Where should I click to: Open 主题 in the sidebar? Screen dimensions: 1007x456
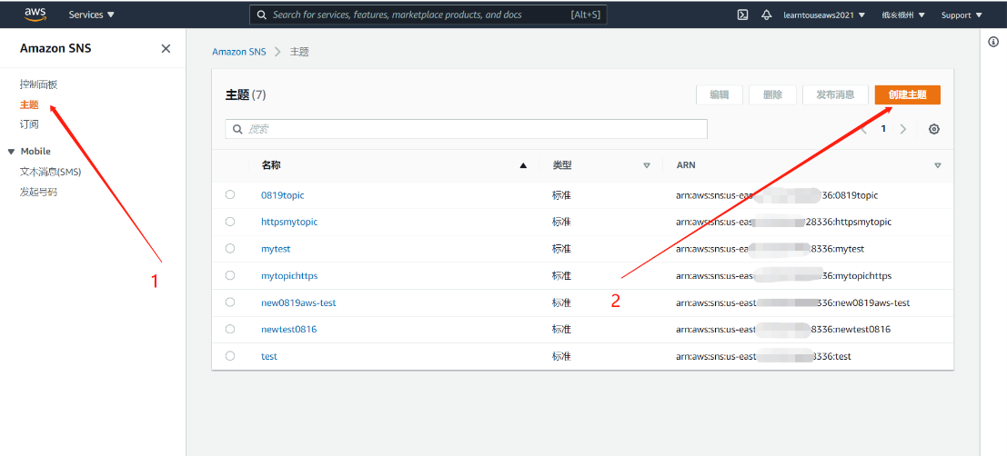point(29,104)
